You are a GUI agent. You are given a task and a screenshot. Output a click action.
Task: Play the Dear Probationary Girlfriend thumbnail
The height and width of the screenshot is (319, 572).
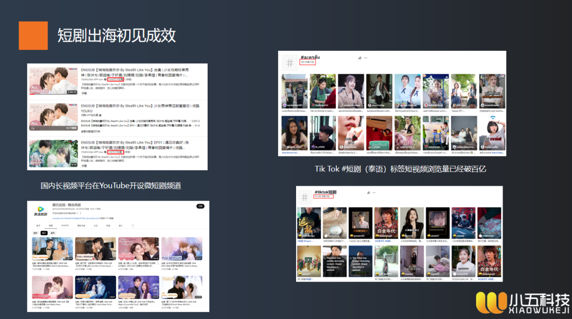[x=139, y=248]
